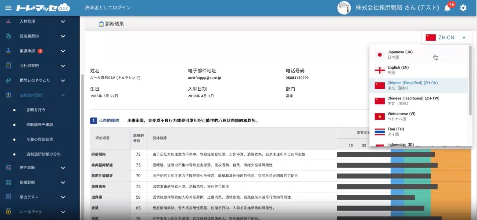This screenshot has height=220, width=477.
Task: Select Chinese (Simplified) (ZH-CN) option
Action: pos(418,85)
